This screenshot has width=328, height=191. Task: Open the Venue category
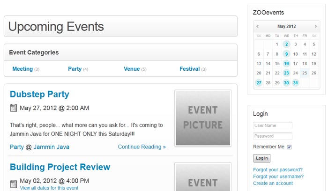coord(132,69)
